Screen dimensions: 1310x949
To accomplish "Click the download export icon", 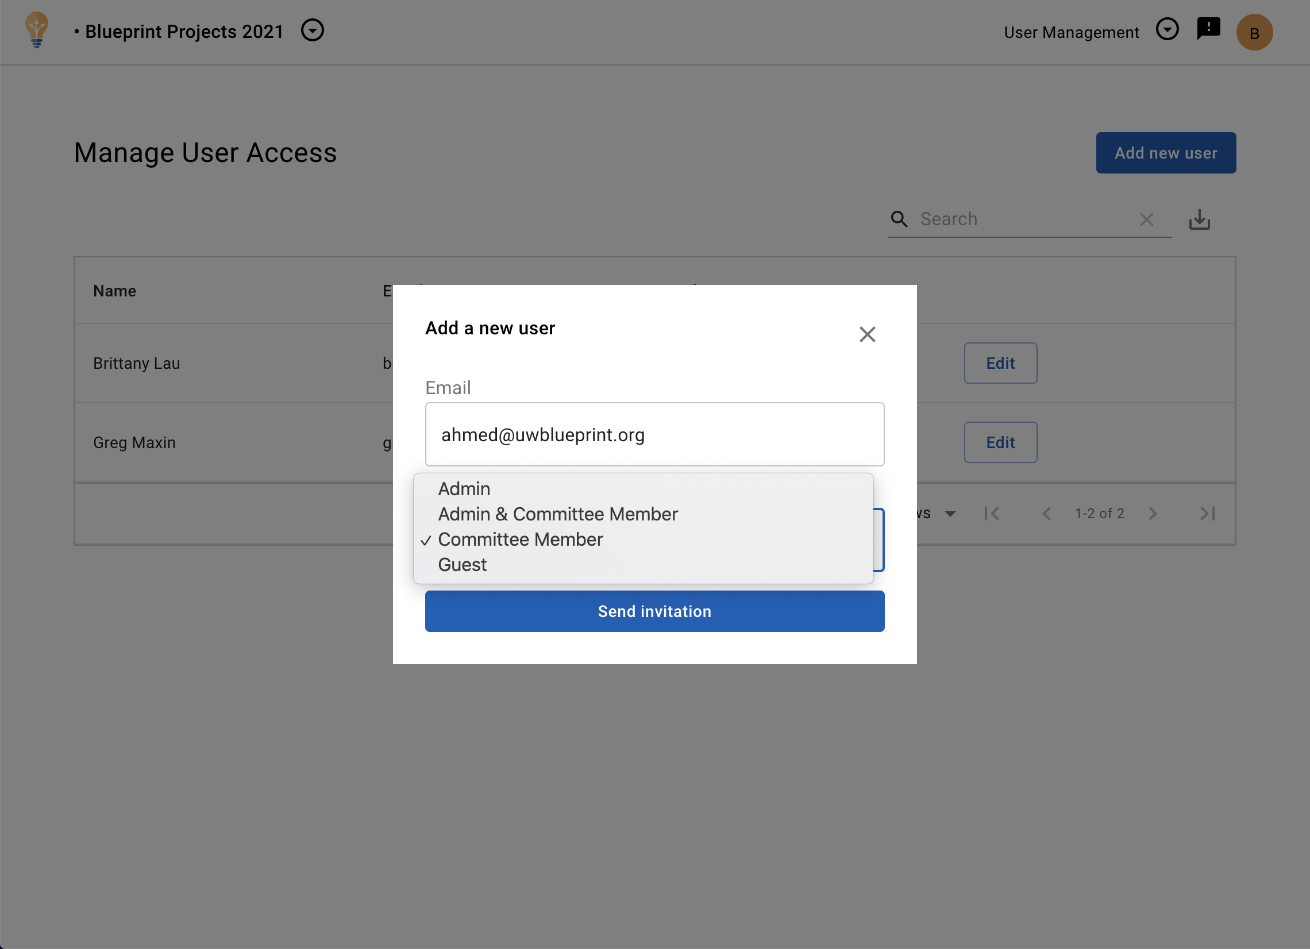I will click(x=1199, y=220).
